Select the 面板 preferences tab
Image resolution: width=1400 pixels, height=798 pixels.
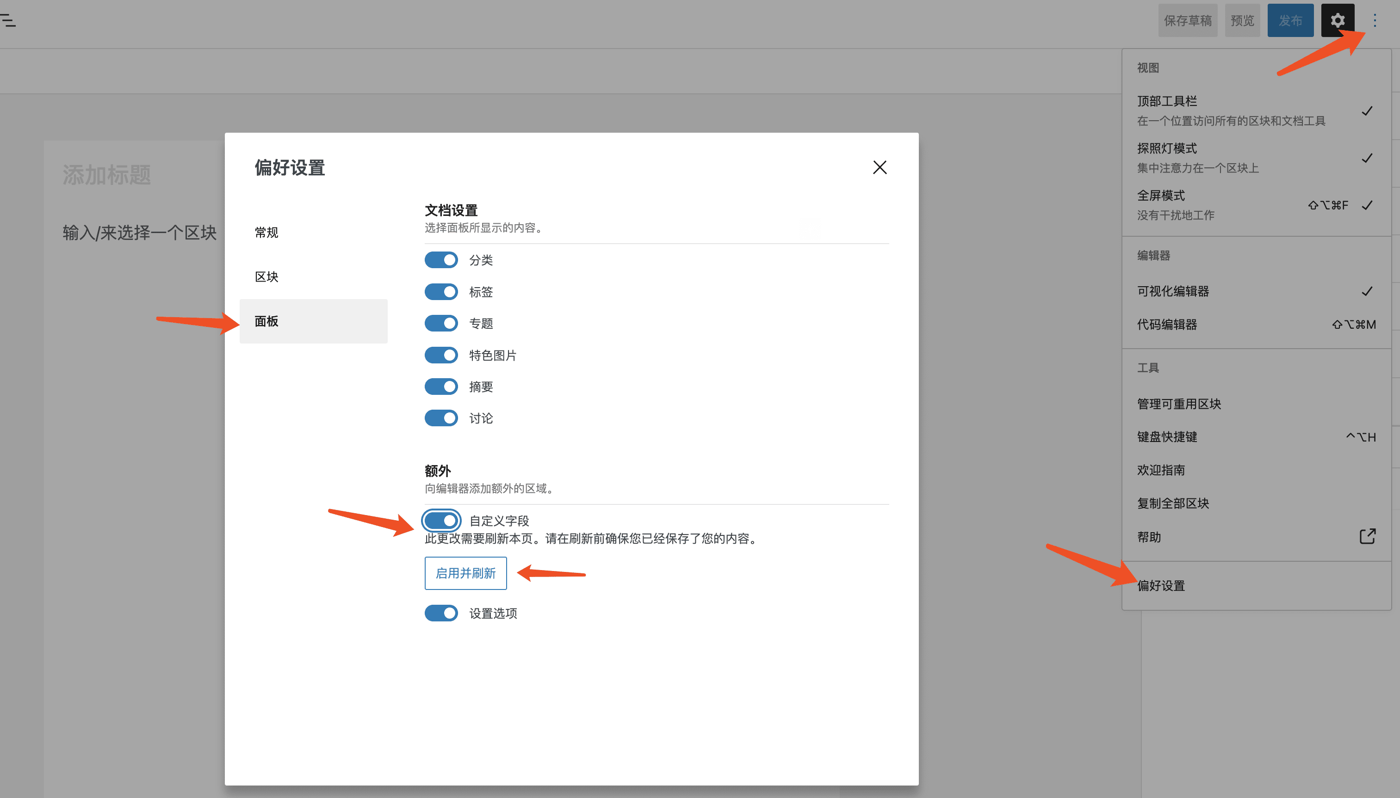313,321
